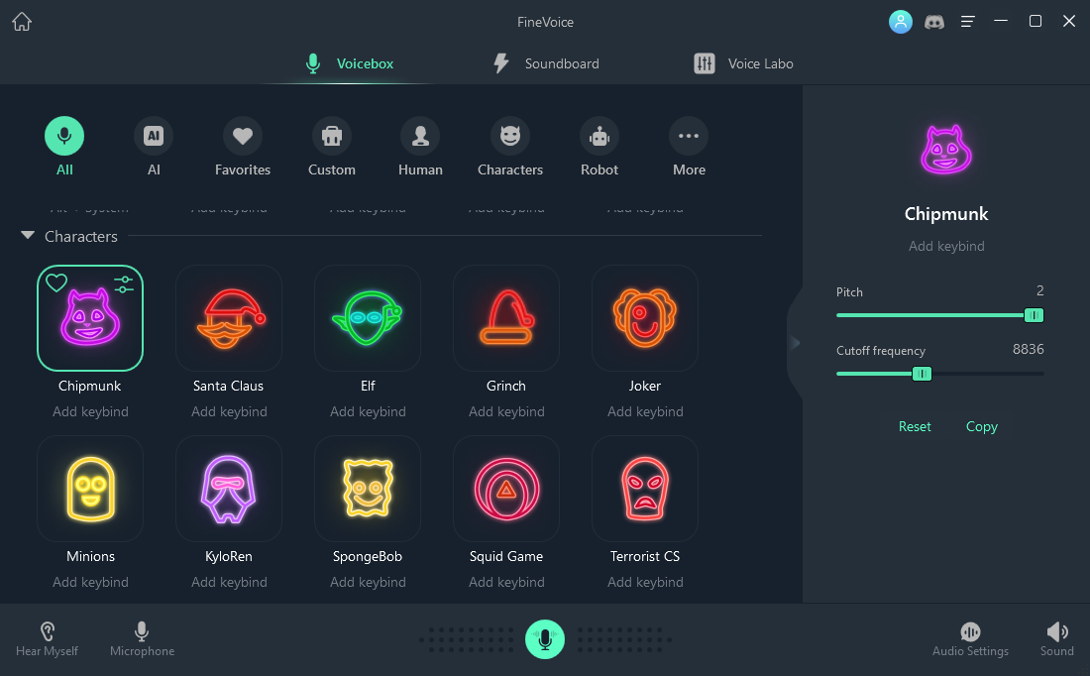Select the AI voices category
The width and height of the screenshot is (1090, 676).
coord(154,147)
